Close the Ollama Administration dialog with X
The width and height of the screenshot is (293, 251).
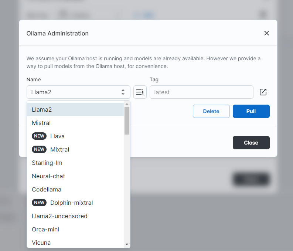coord(266,33)
